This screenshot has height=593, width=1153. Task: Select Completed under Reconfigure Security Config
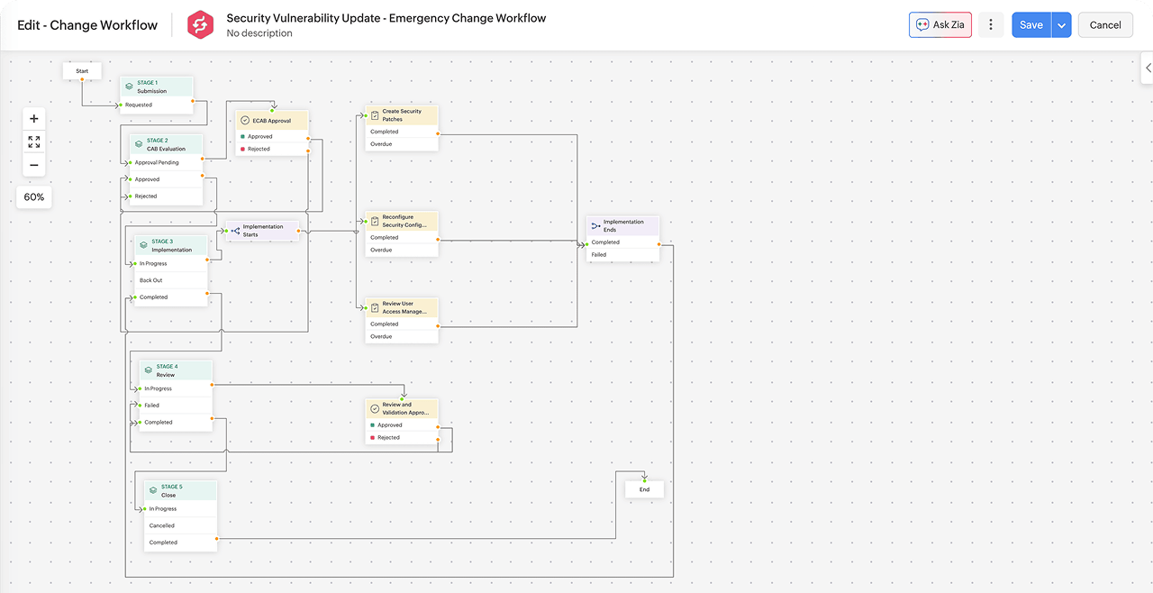pos(402,238)
